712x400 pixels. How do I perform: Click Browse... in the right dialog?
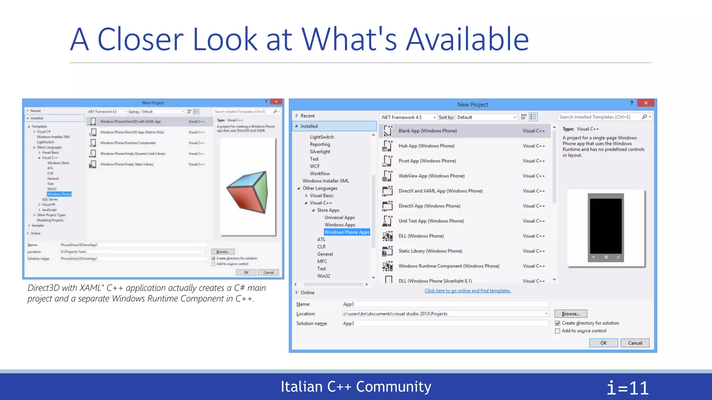(x=571, y=314)
